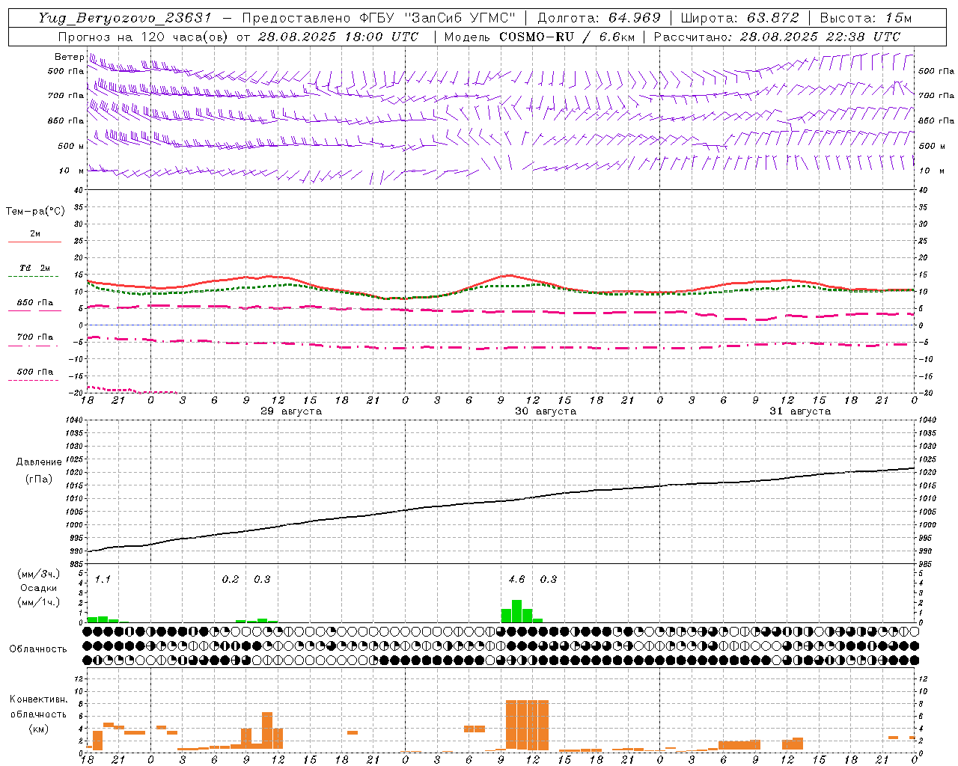Click the 'Долгота: 64.969' value

599,18
